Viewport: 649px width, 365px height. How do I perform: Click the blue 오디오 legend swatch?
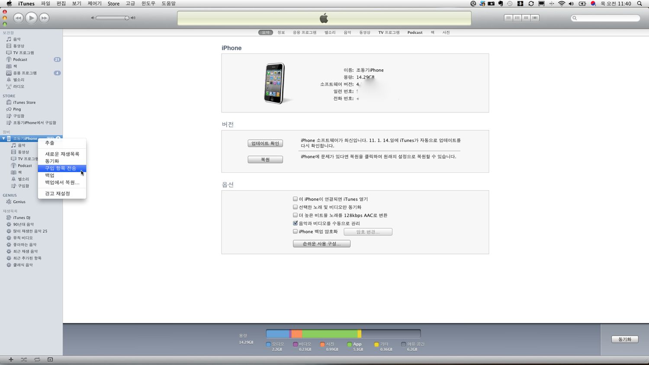pos(268,345)
